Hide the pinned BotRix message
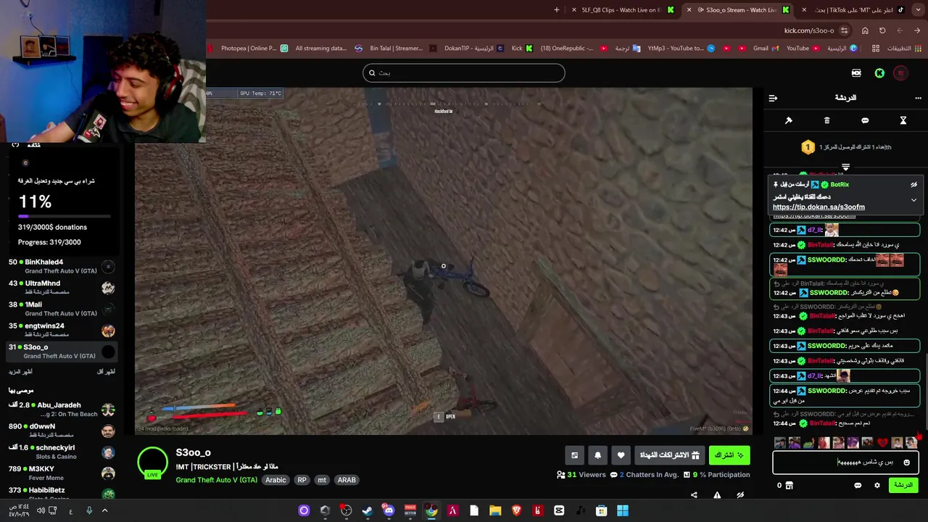Viewport: 928px width, 522px height. (x=913, y=185)
